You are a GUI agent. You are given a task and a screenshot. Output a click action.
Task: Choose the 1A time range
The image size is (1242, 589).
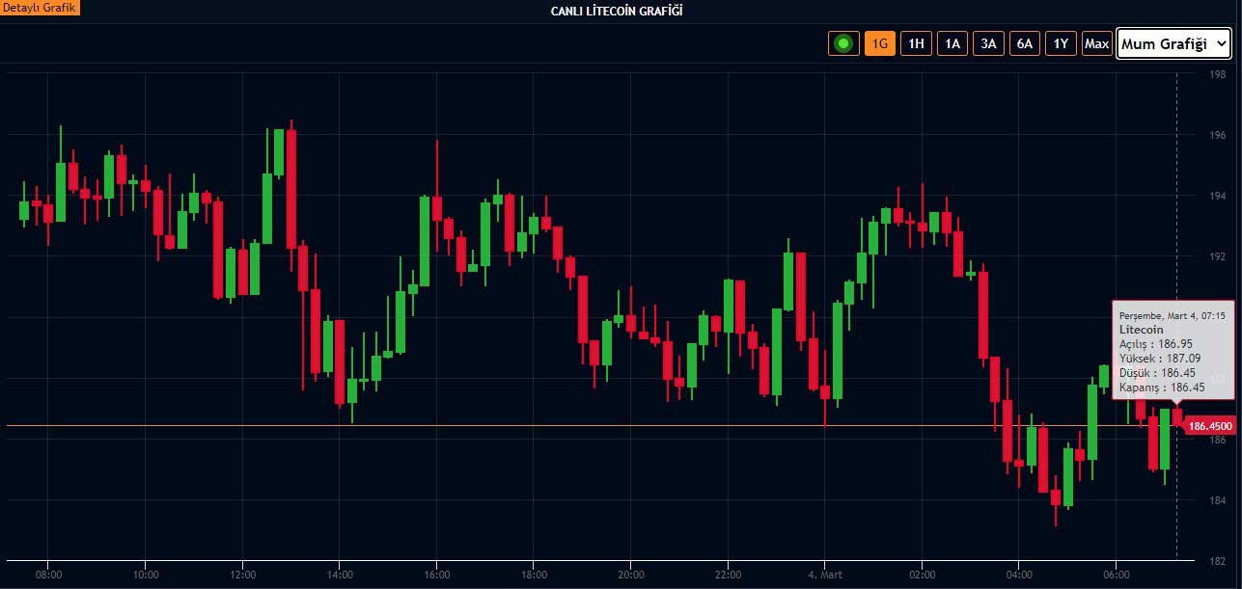952,43
